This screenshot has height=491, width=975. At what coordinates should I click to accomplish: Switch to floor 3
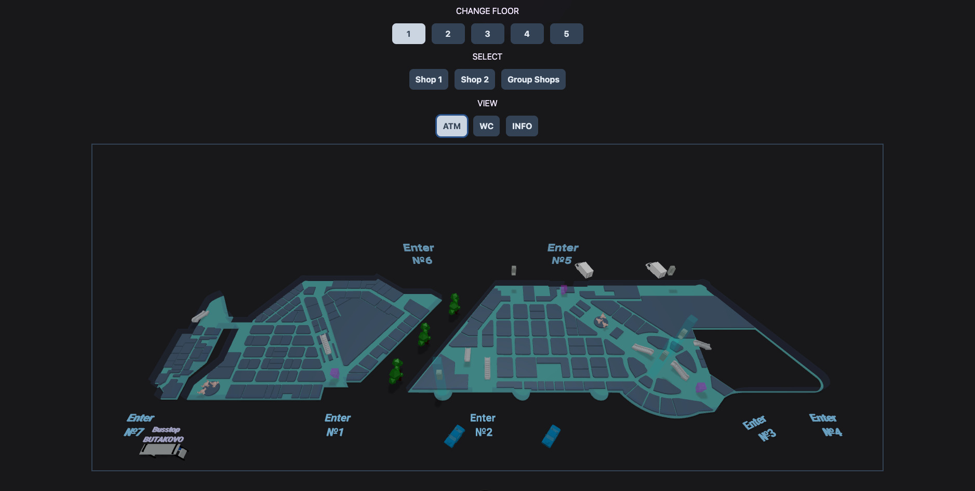pos(487,34)
